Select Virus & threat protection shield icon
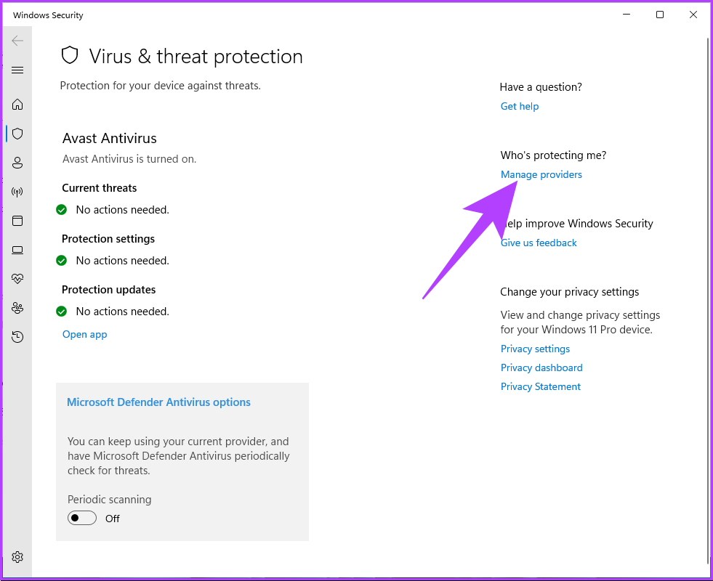The width and height of the screenshot is (713, 581). click(17, 134)
